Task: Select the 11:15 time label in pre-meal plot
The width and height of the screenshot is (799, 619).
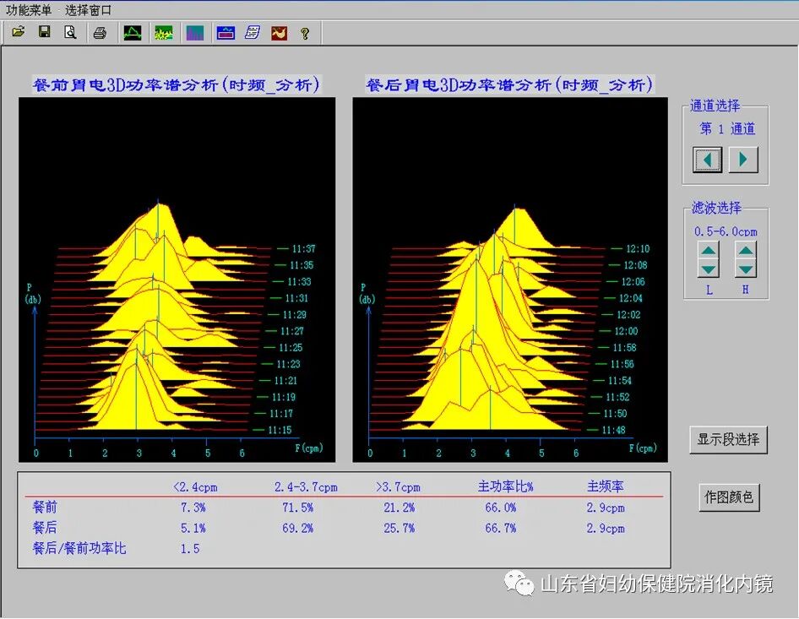Action: coord(280,430)
